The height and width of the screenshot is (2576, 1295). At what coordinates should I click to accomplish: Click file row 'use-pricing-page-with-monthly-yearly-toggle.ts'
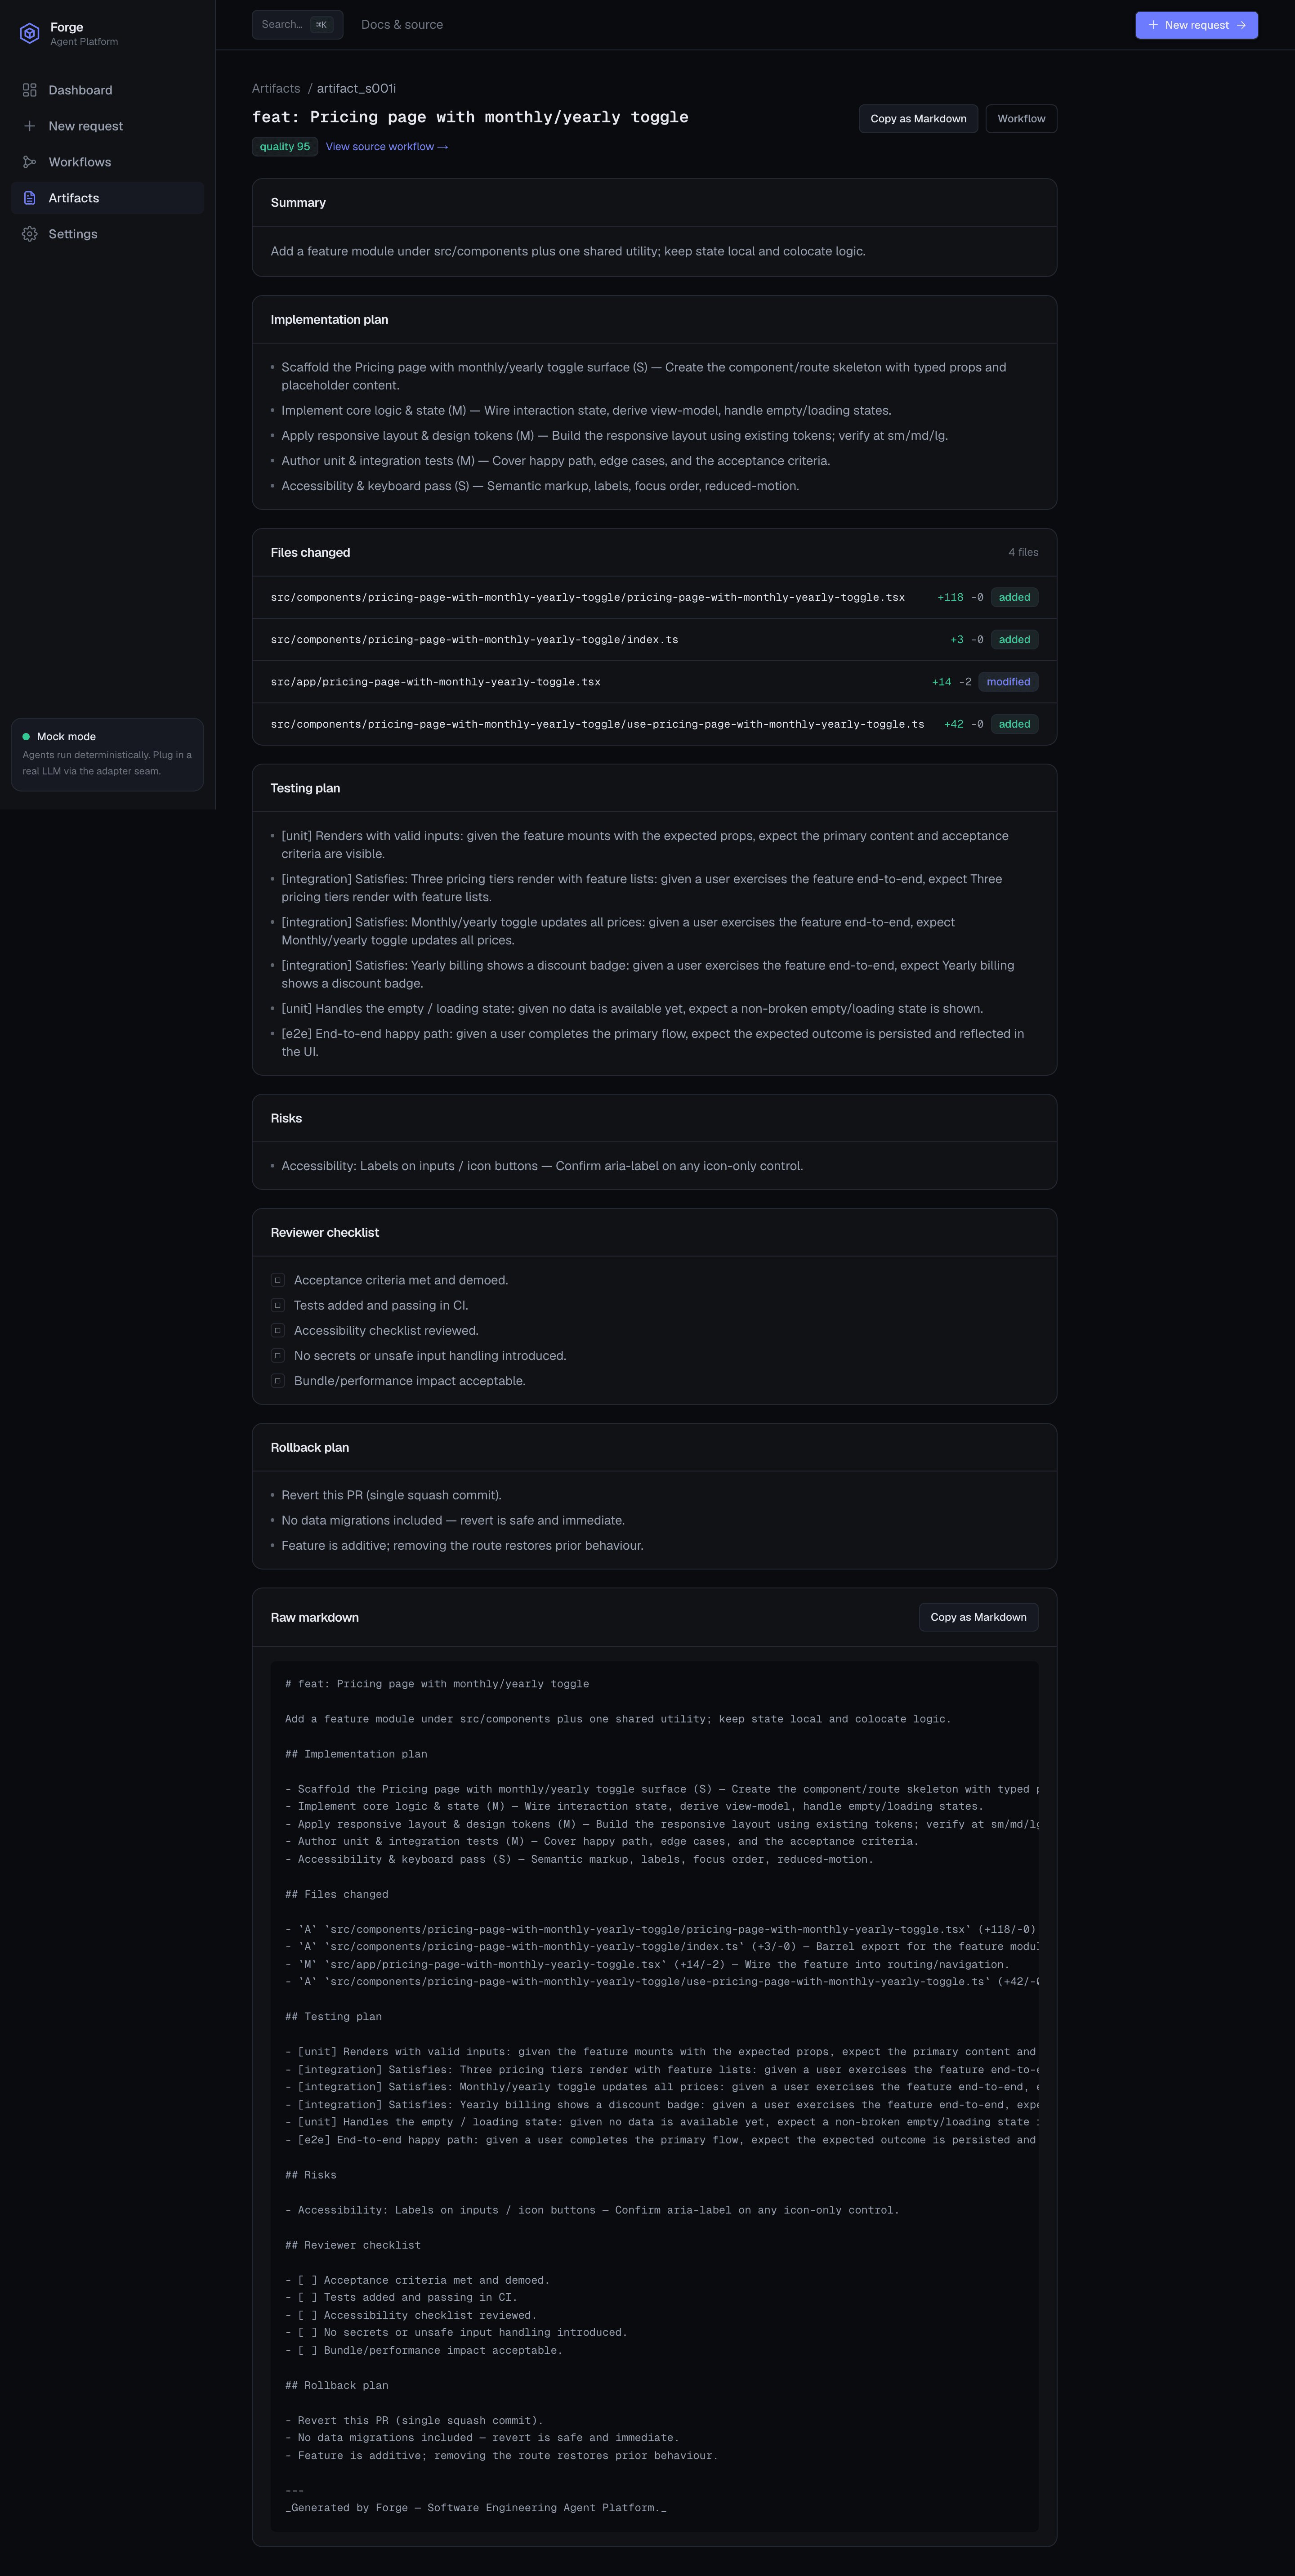[654, 724]
